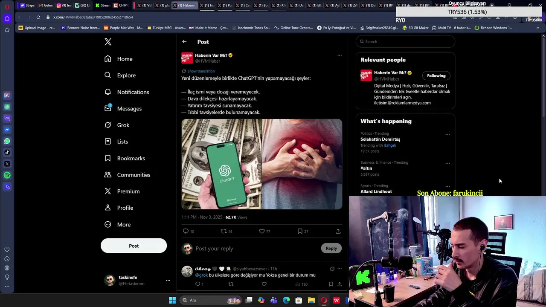
Task: Open Messenger in Opera sidebar
Action: coord(7,130)
